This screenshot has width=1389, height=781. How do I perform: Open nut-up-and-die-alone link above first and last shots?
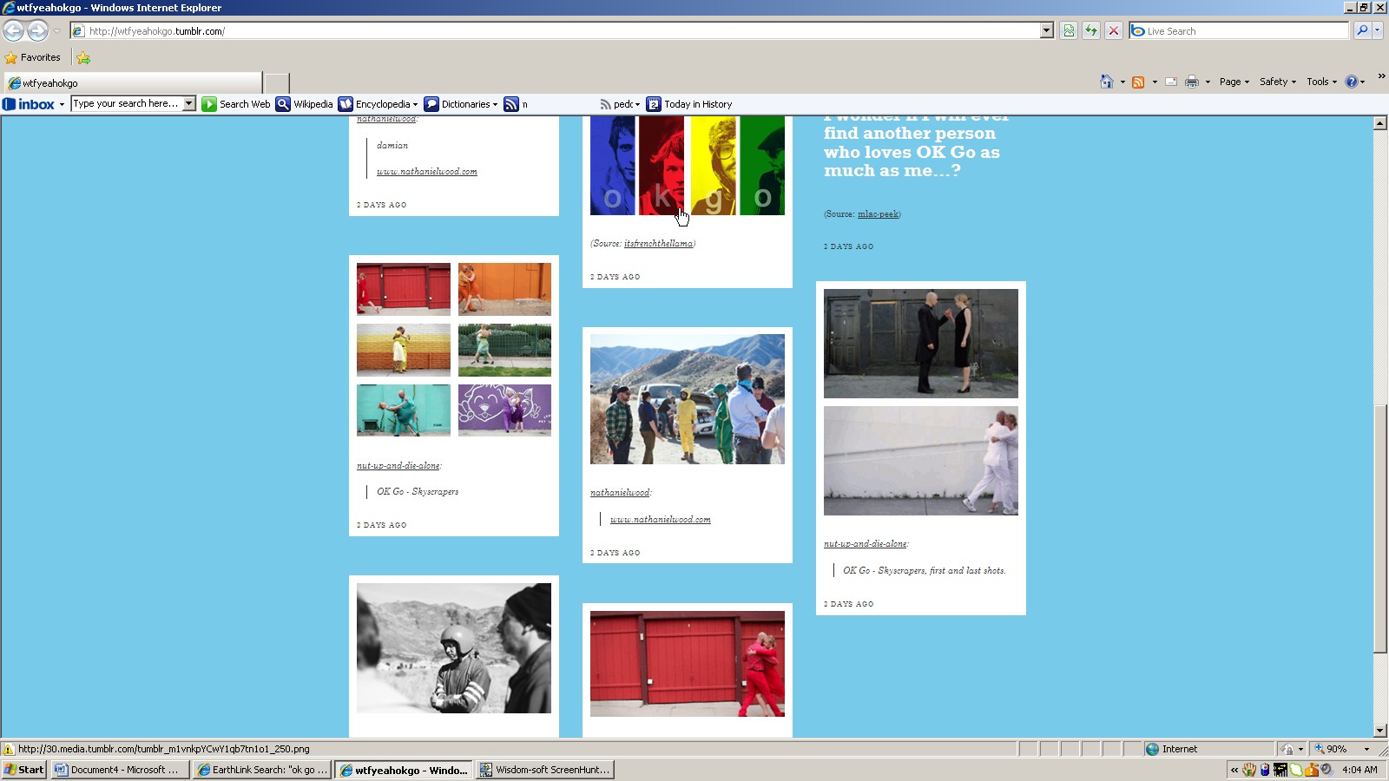tap(865, 544)
